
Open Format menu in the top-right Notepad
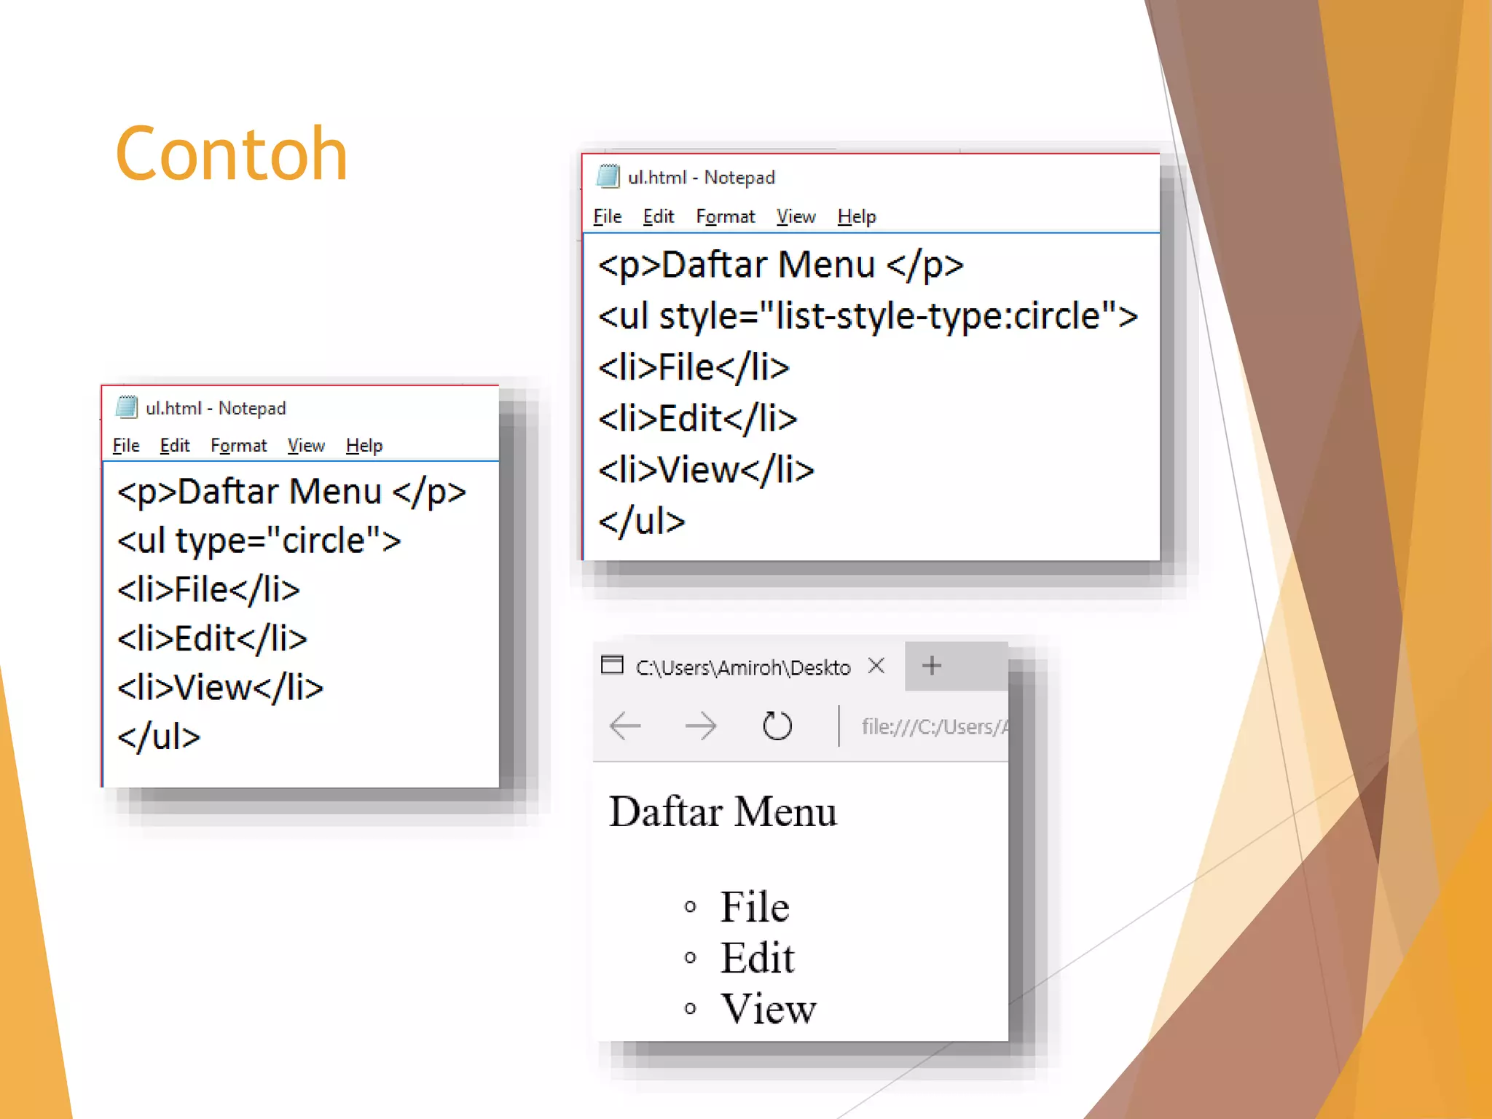click(x=725, y=216)
